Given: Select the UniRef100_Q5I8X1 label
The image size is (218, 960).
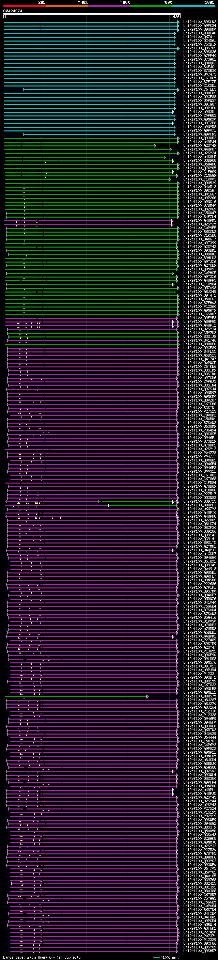Looking at the screenshot, I should 200,561.
